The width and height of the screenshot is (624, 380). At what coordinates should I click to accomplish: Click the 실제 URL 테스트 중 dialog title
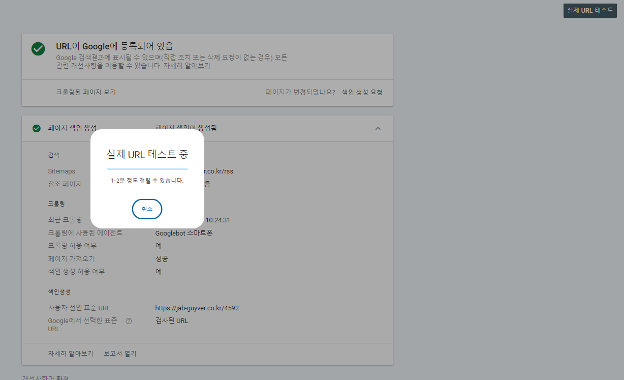pyautogui.click(x=147, y=154)
